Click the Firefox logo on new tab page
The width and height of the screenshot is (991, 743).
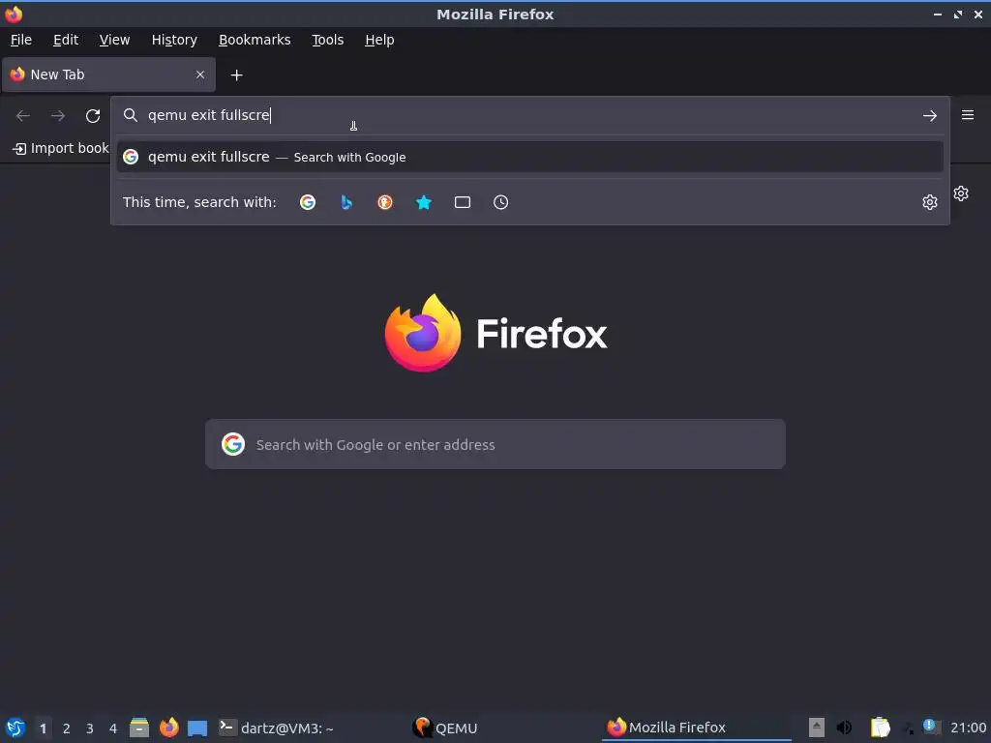click(x=495, y=333)
